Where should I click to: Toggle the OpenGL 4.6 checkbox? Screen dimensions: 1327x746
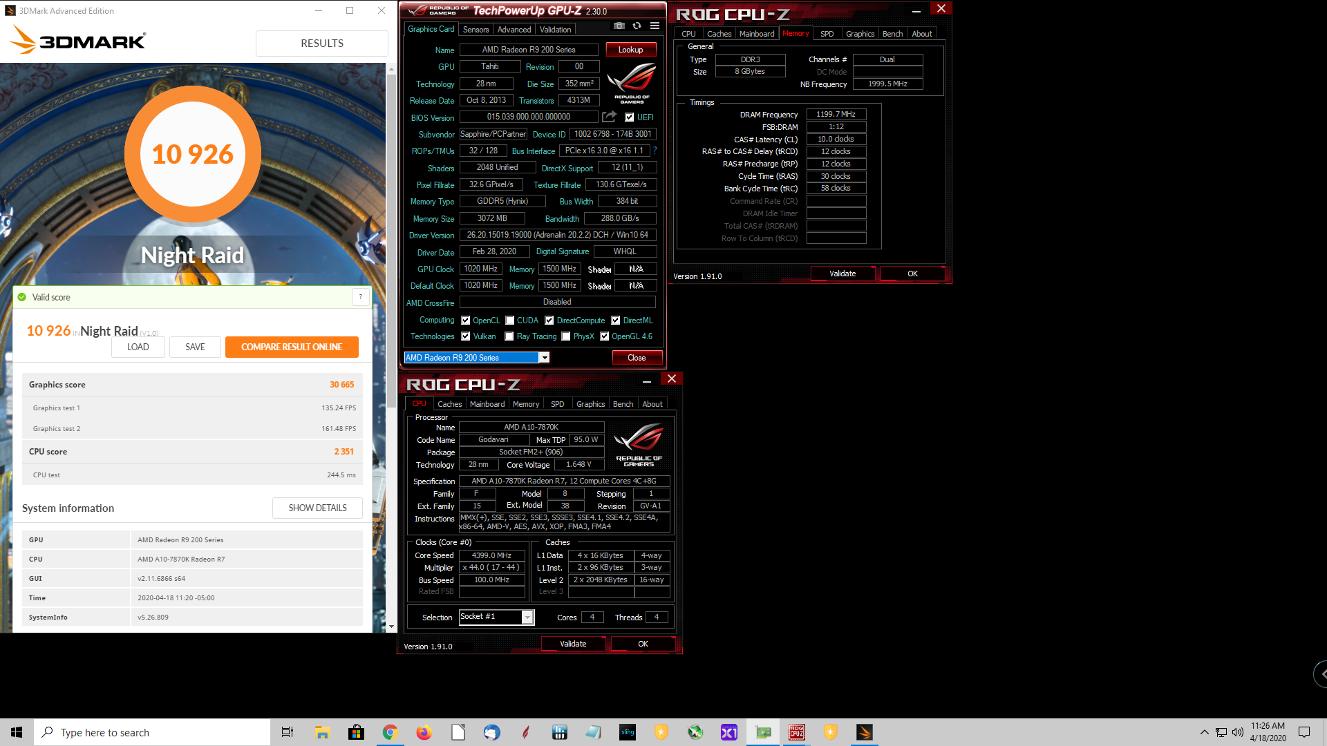click(604, 336)
